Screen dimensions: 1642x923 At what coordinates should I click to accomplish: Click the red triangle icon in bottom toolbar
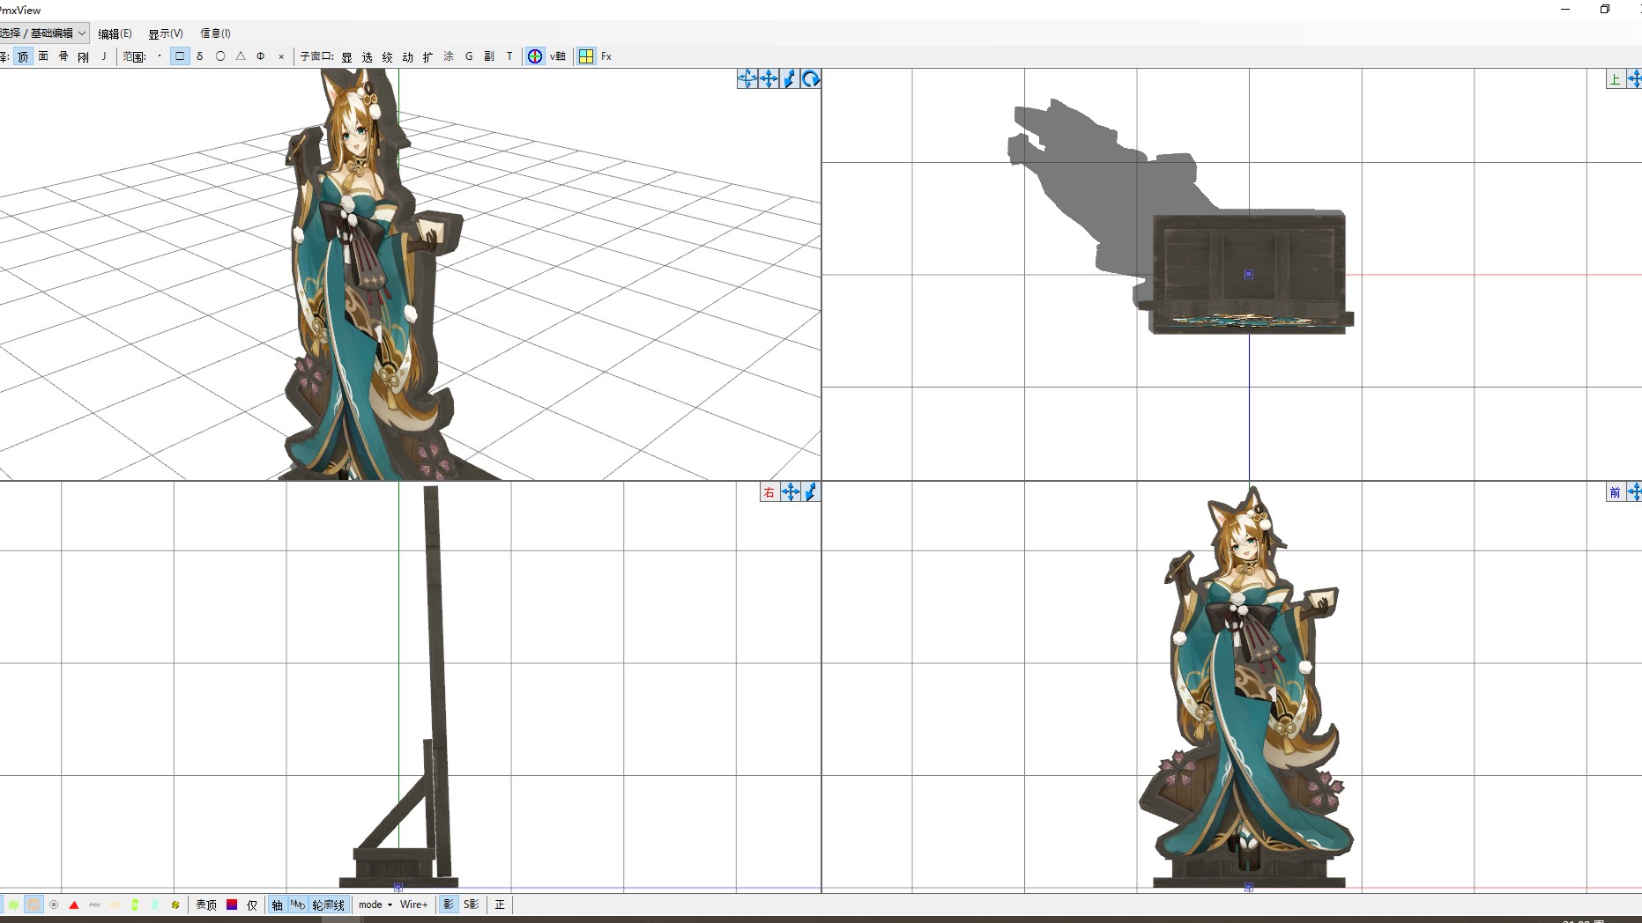tap(74, 905)
